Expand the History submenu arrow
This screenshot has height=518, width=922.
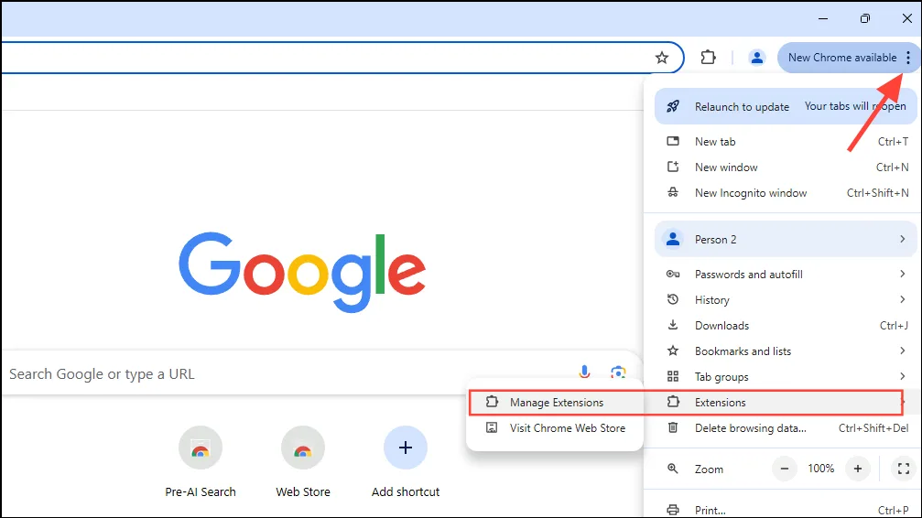[902, 300]
